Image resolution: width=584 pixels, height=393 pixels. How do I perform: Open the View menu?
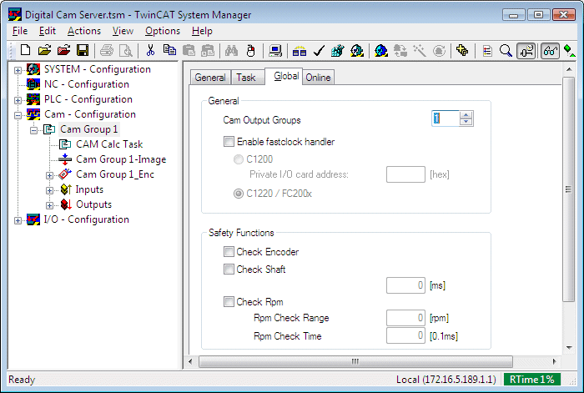pyautogui.click(x=123, y=31)
